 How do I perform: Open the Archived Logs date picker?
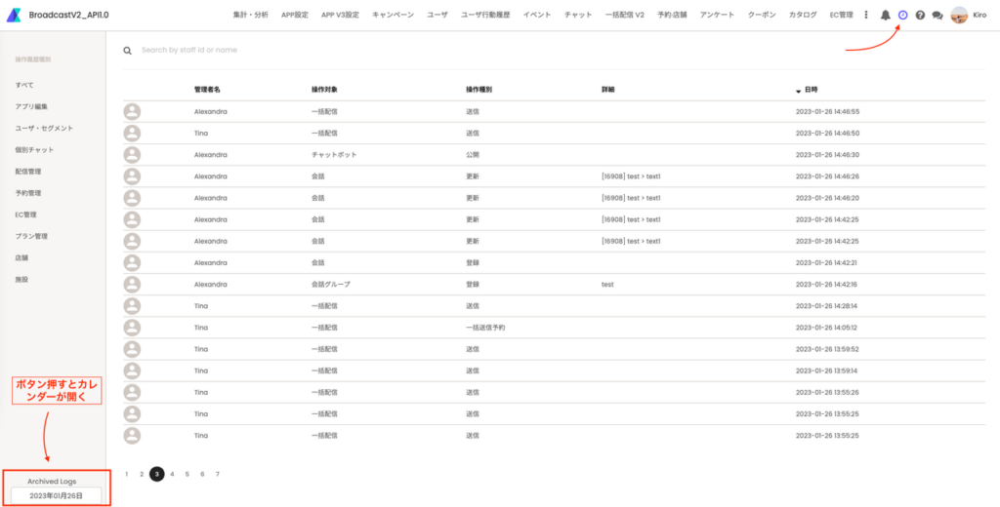point(55,495)
